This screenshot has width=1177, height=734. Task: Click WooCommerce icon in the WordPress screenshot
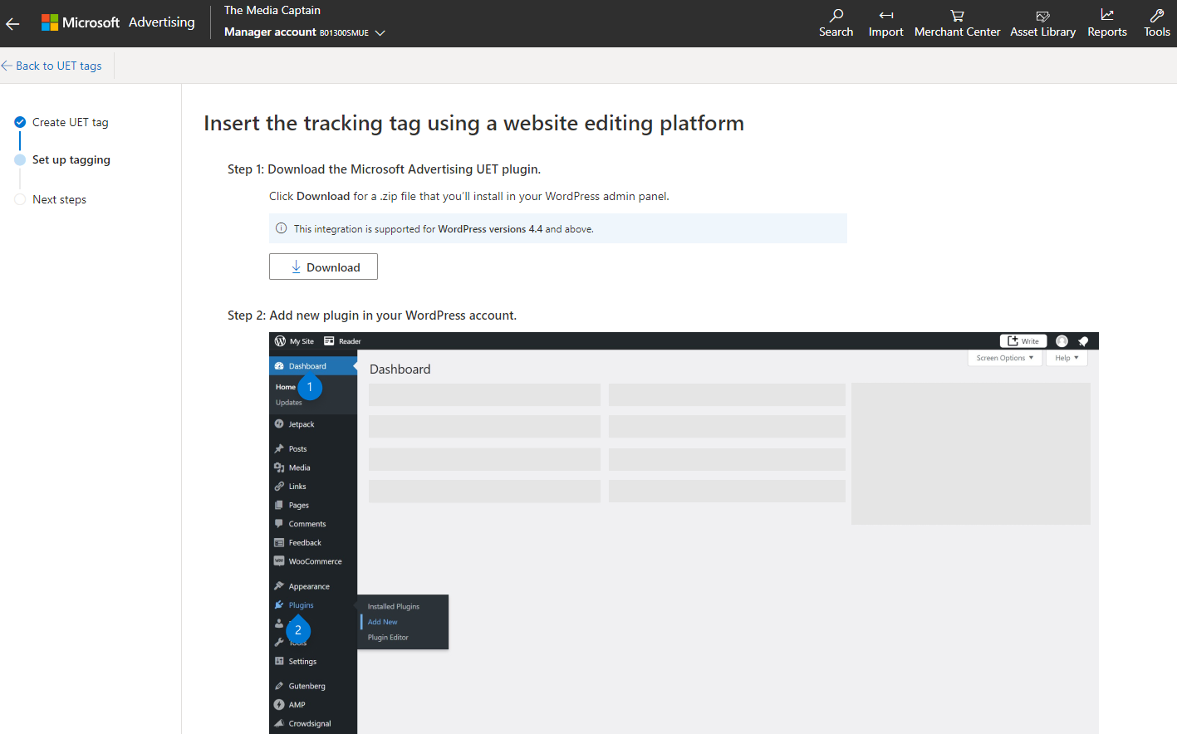279,561
